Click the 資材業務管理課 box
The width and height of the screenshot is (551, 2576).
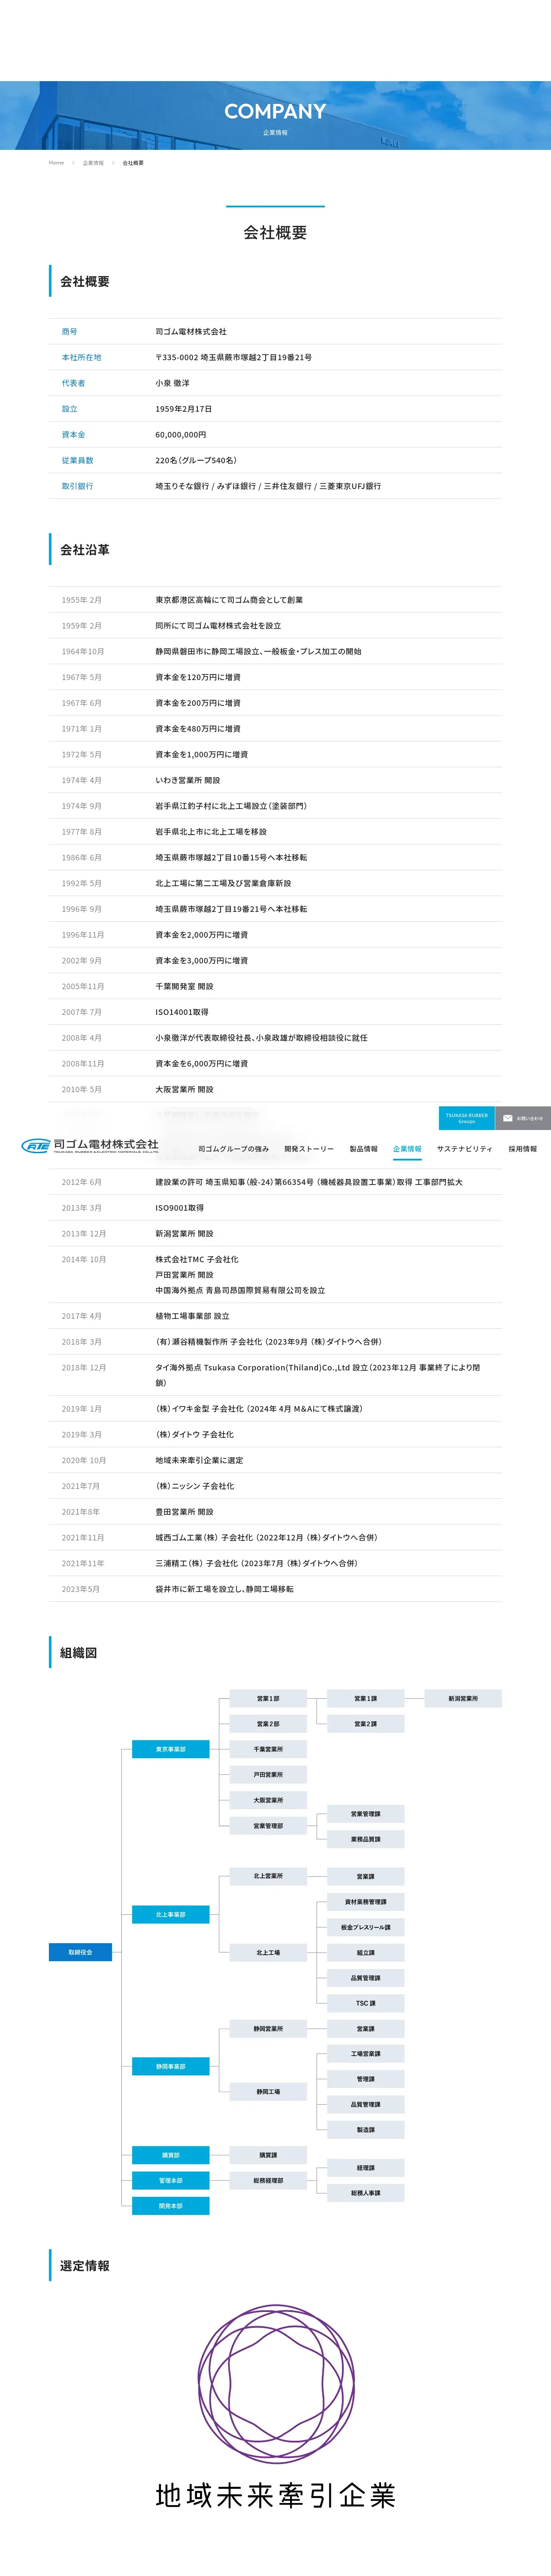tap(366, 1902)
